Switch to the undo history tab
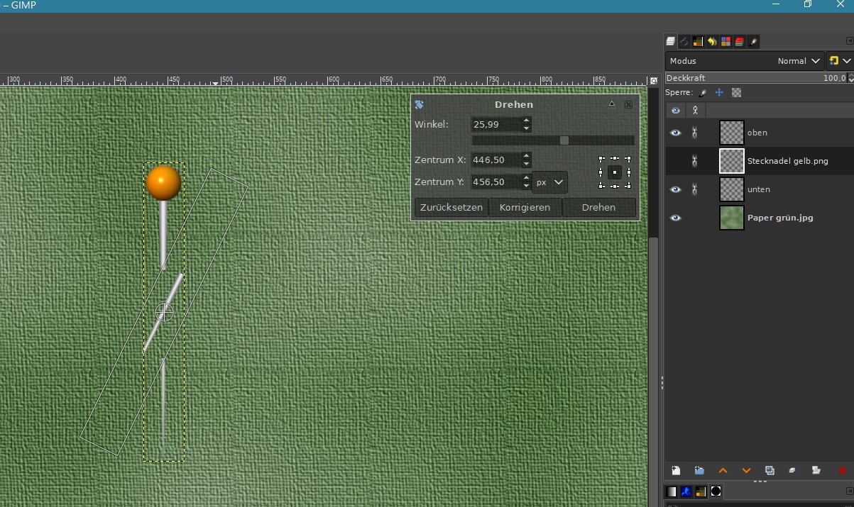The width and height of the screenshot is (854, 507). click(711, 42)
